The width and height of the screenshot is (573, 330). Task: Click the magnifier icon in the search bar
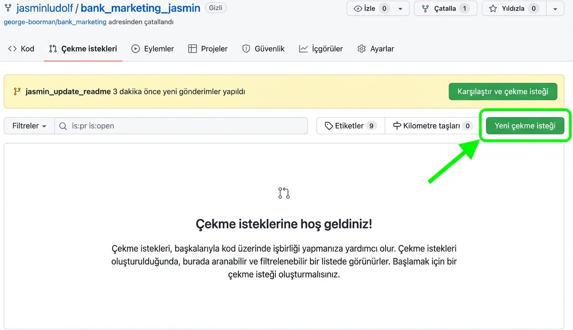[63, 126]
